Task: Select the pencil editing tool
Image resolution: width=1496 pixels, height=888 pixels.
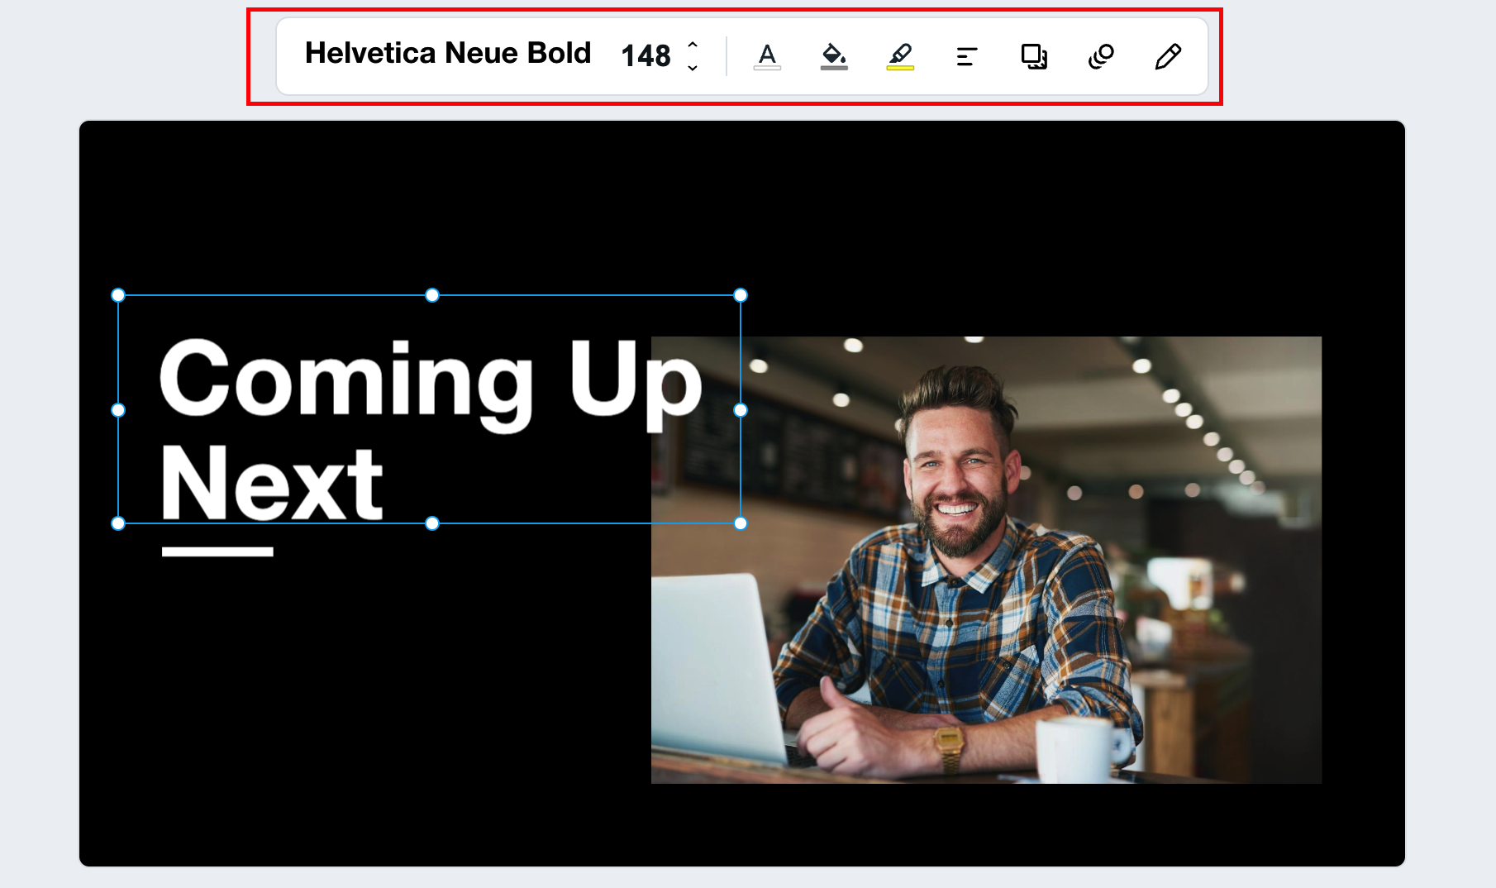Action: 1167,56
